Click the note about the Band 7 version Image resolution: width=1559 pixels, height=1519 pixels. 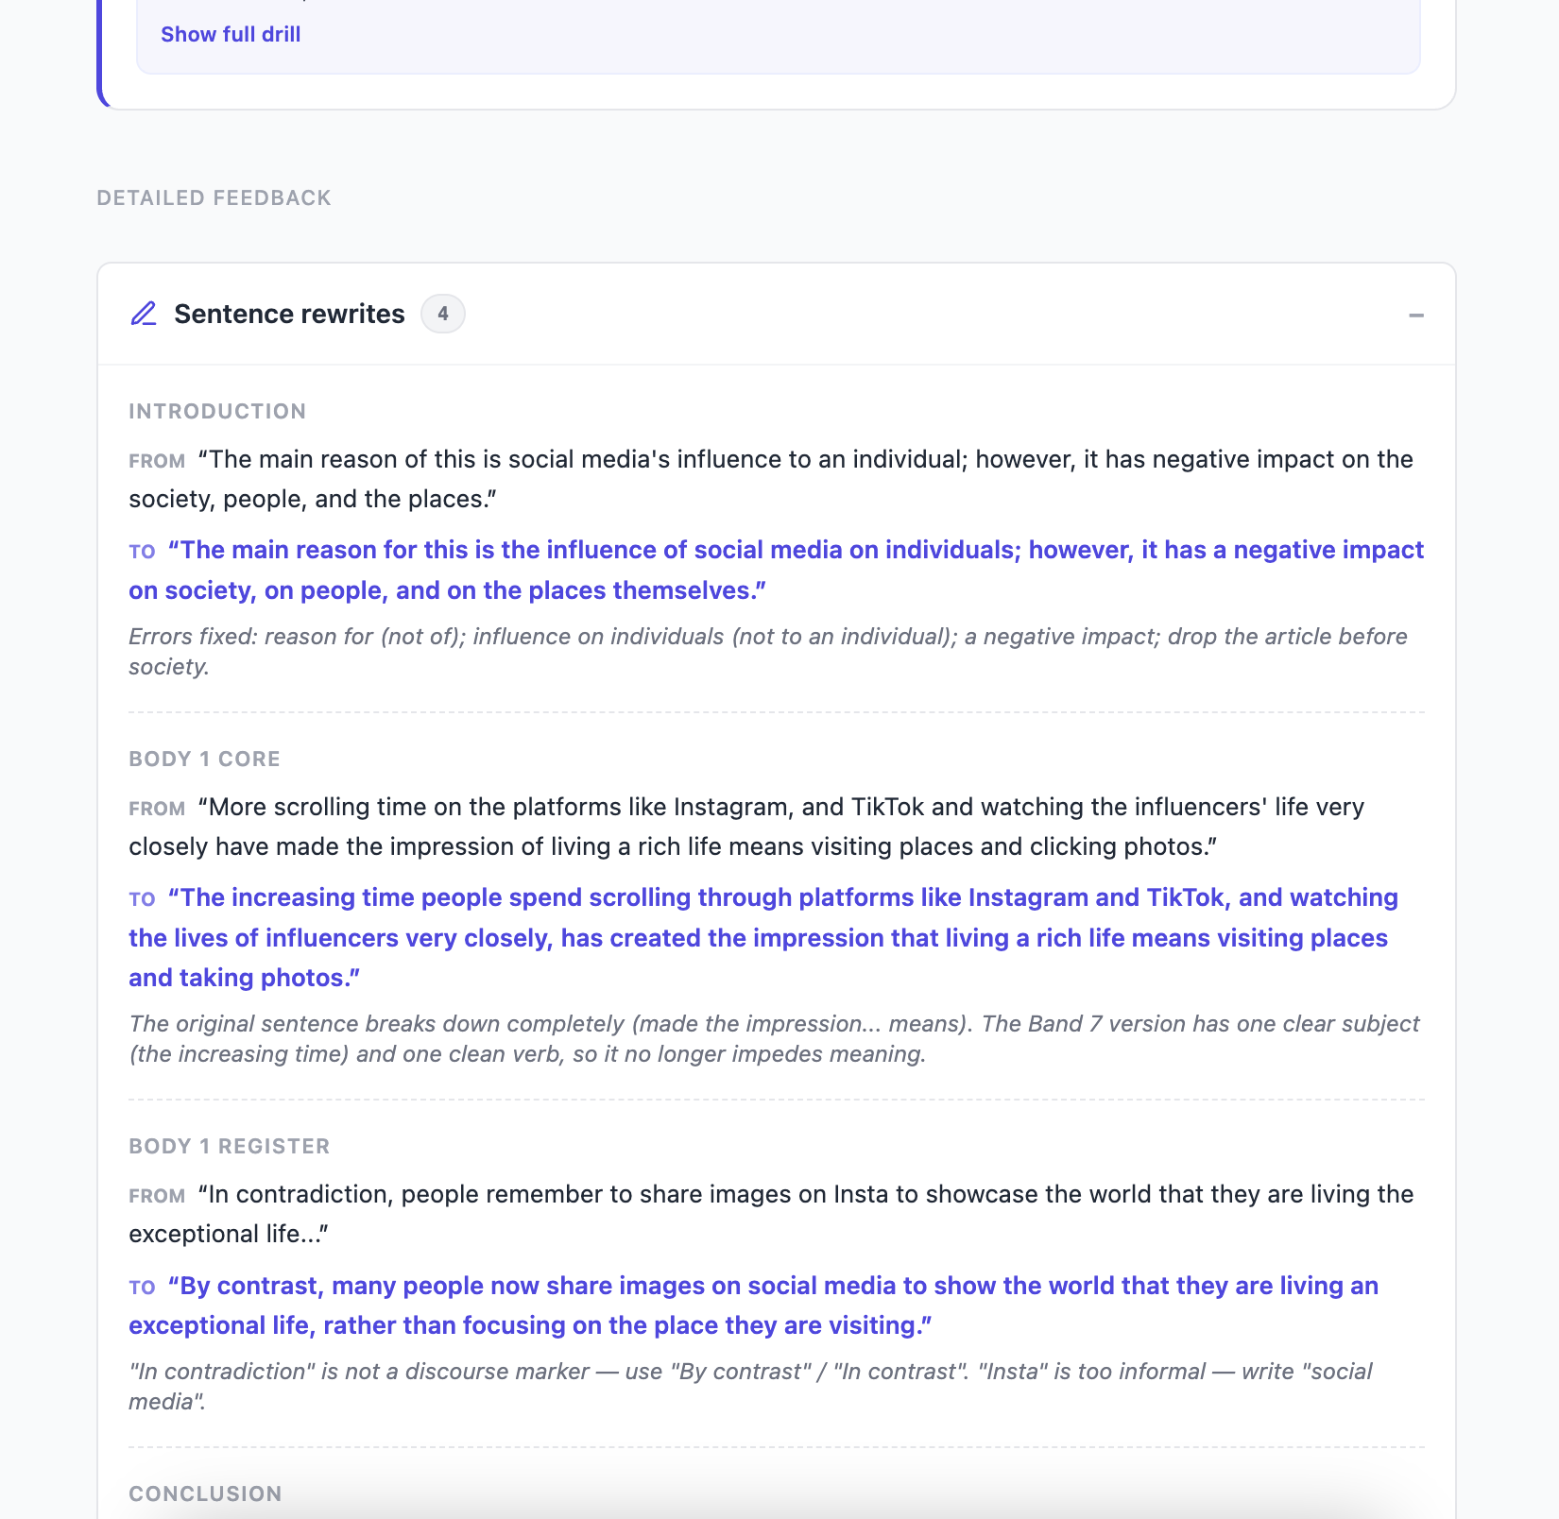tap(774, 1038)
